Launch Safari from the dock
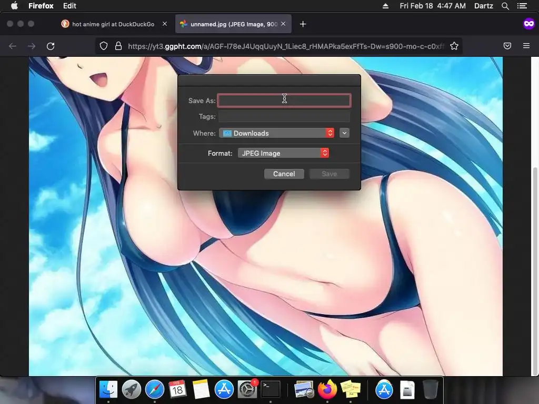The width and height of the screenshot is (539, 404). click(x=155, y=390)
